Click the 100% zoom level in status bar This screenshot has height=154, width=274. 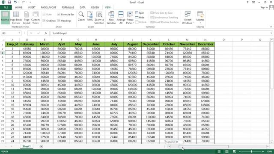click(x=269, y=151)
